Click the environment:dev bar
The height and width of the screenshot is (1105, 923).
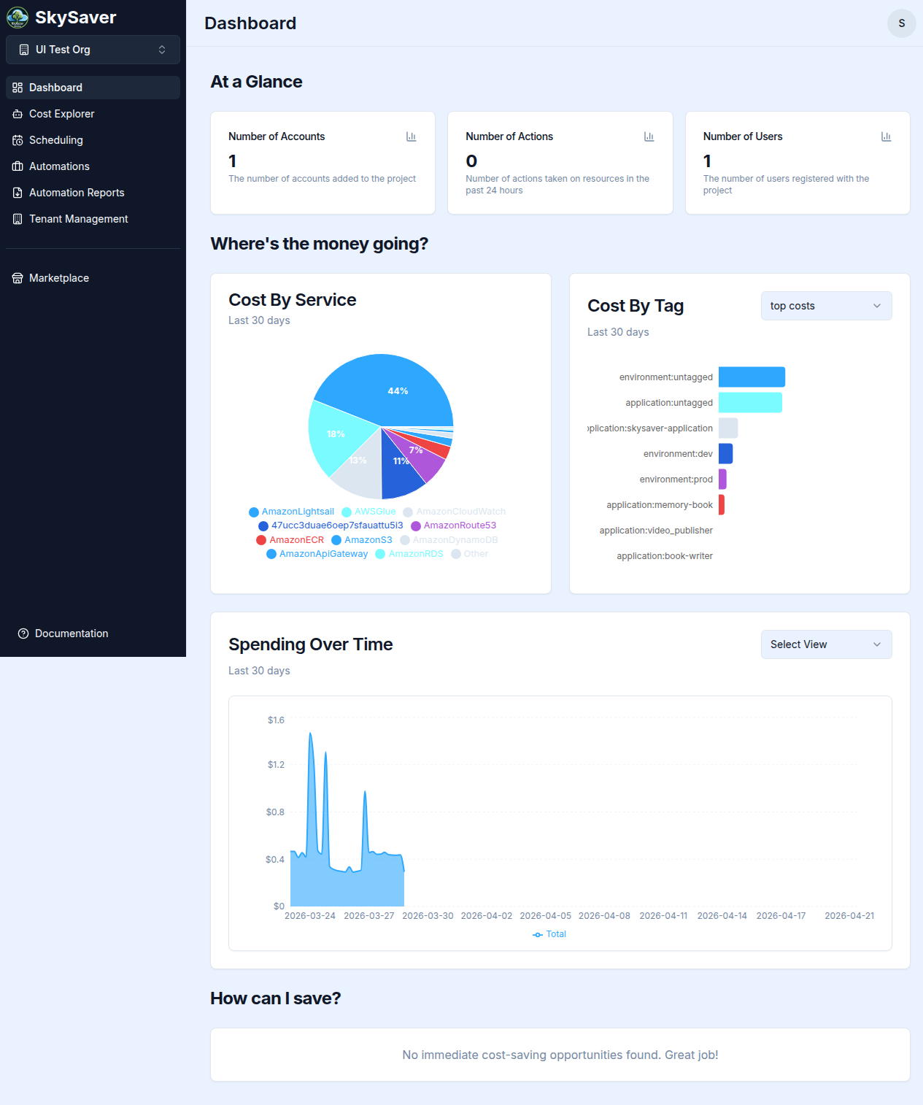pos(725,454)
